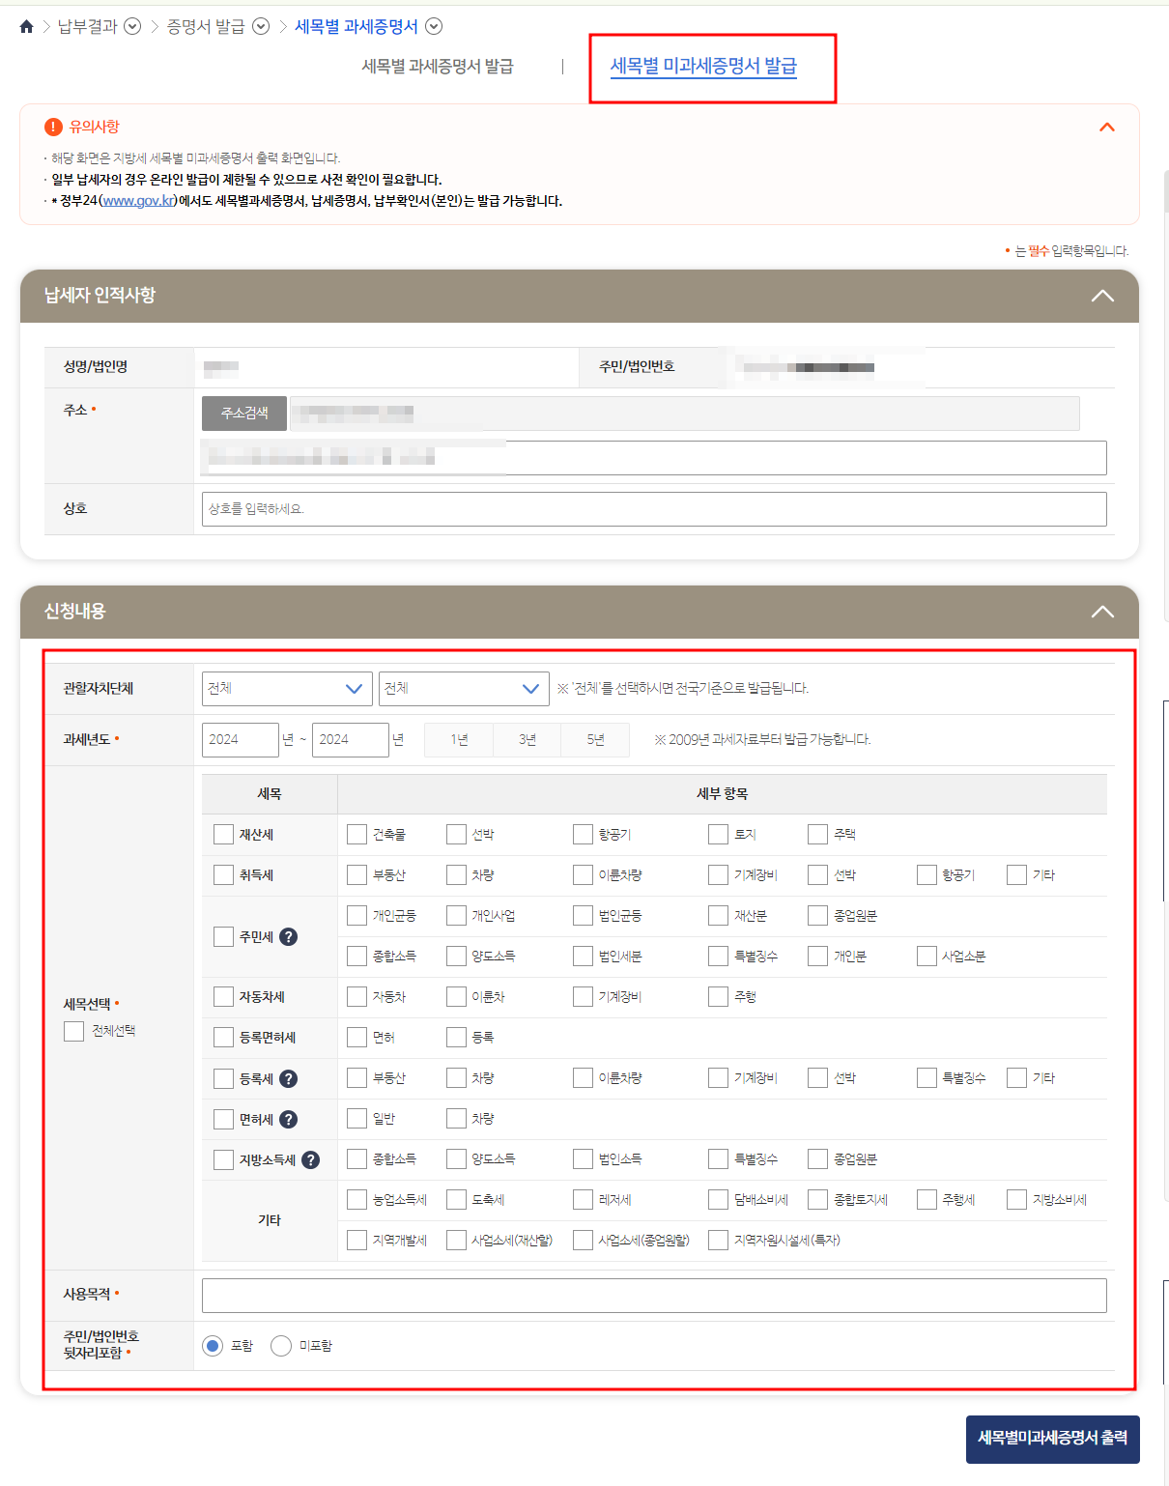Click the home icon in the breadcrumb
Image resolution: width=1169 pixels, height=1486 pixels.
click(x=25, y=26)
